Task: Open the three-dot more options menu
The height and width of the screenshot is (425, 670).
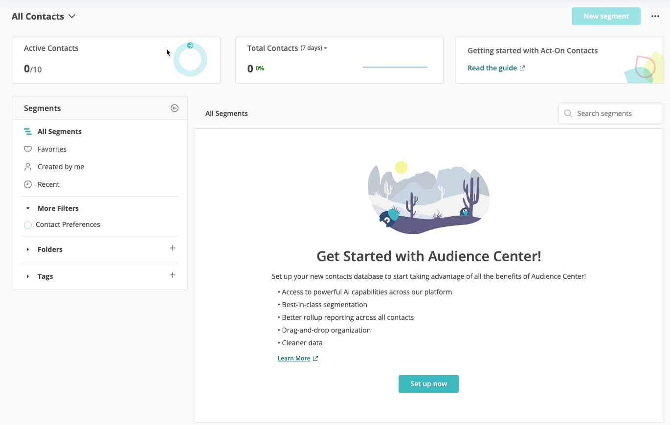Action: pos(655,16)
